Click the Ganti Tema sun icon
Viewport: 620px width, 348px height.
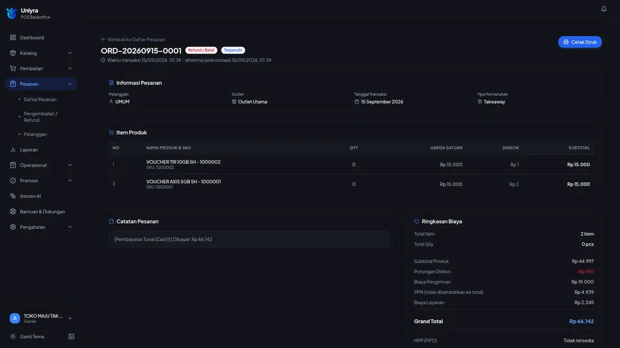coord(13,336)
